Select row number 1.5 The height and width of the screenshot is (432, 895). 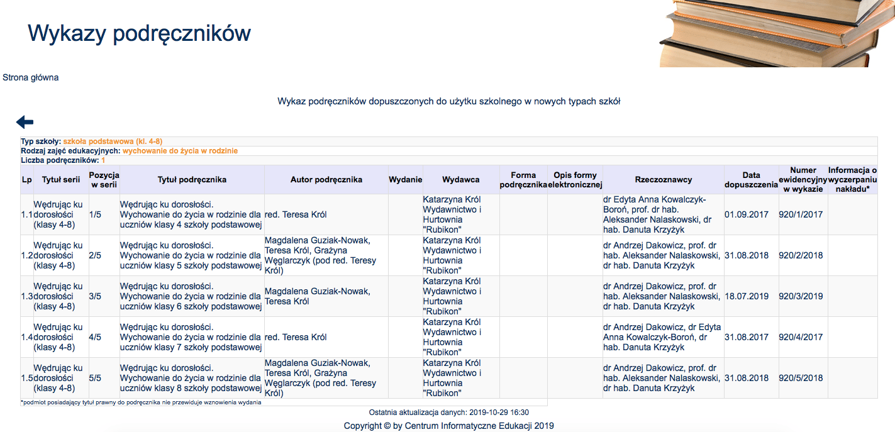(27, 378)
